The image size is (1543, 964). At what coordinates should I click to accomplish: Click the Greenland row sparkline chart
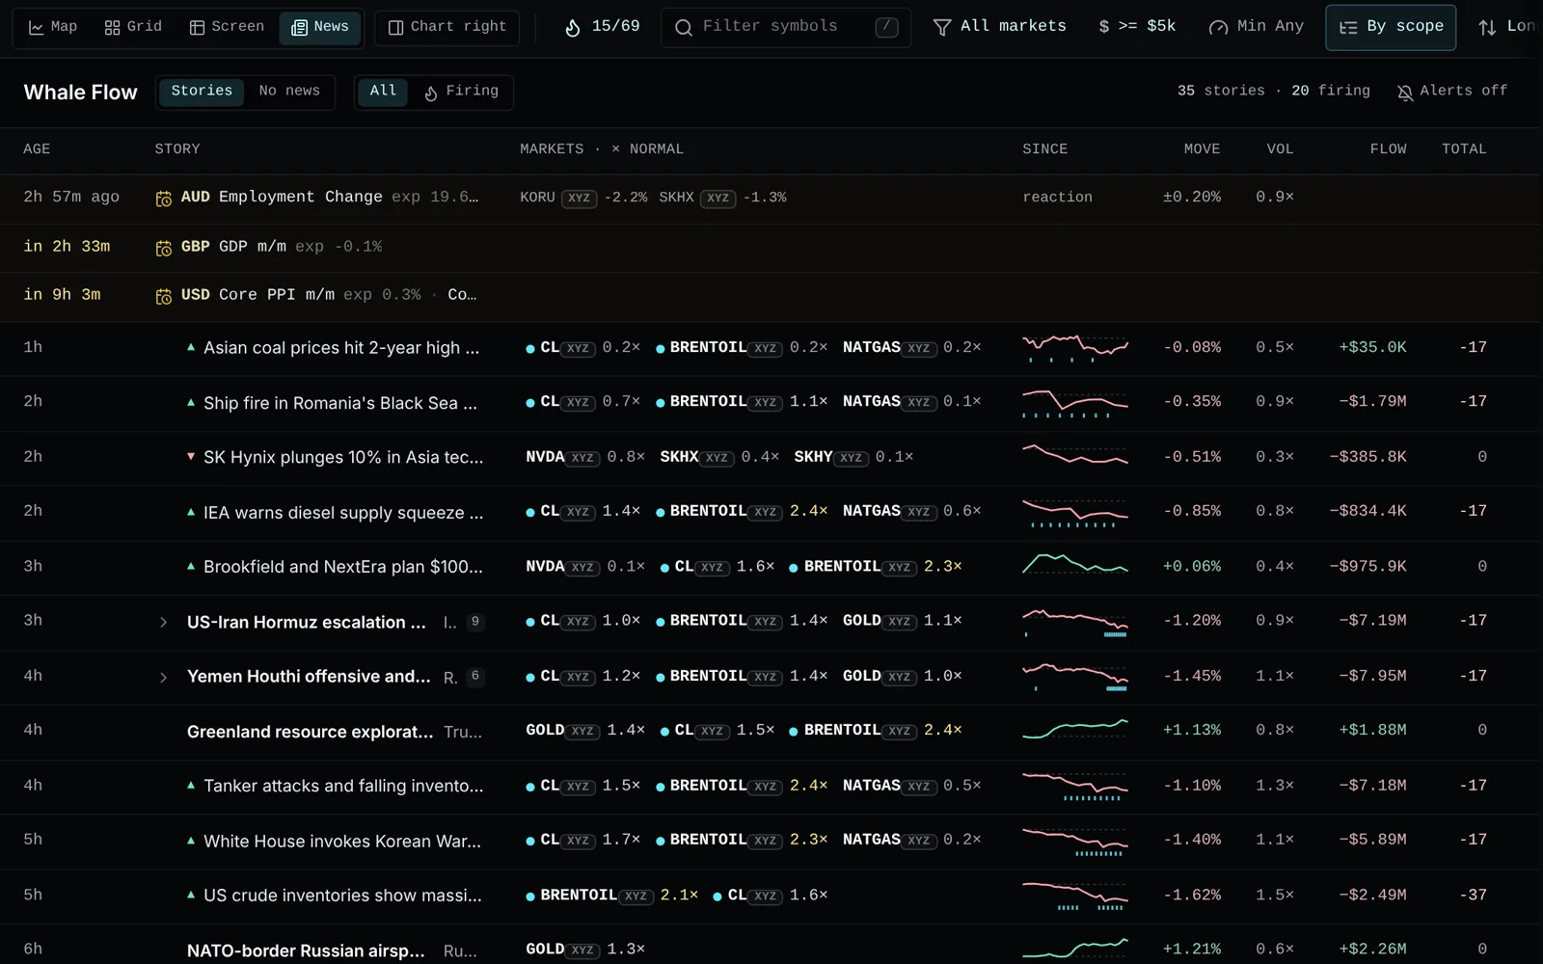click(1075, 730)
